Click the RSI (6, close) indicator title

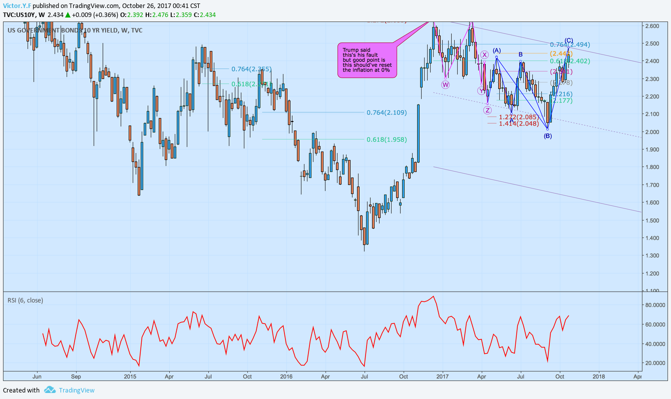pyautogui.click(x=25, y=300)
